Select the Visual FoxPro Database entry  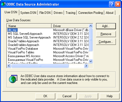(x=23, y=49)
